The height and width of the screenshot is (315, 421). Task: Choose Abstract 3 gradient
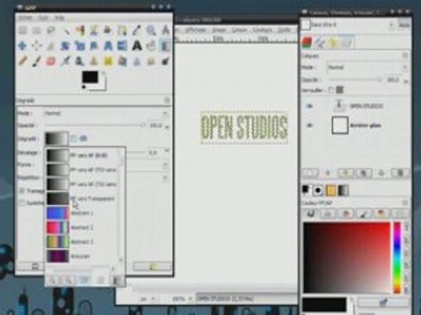tap(82, 242)
